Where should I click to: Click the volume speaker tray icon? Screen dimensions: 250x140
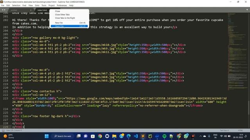pyautogui.click(x=225, y=136)
